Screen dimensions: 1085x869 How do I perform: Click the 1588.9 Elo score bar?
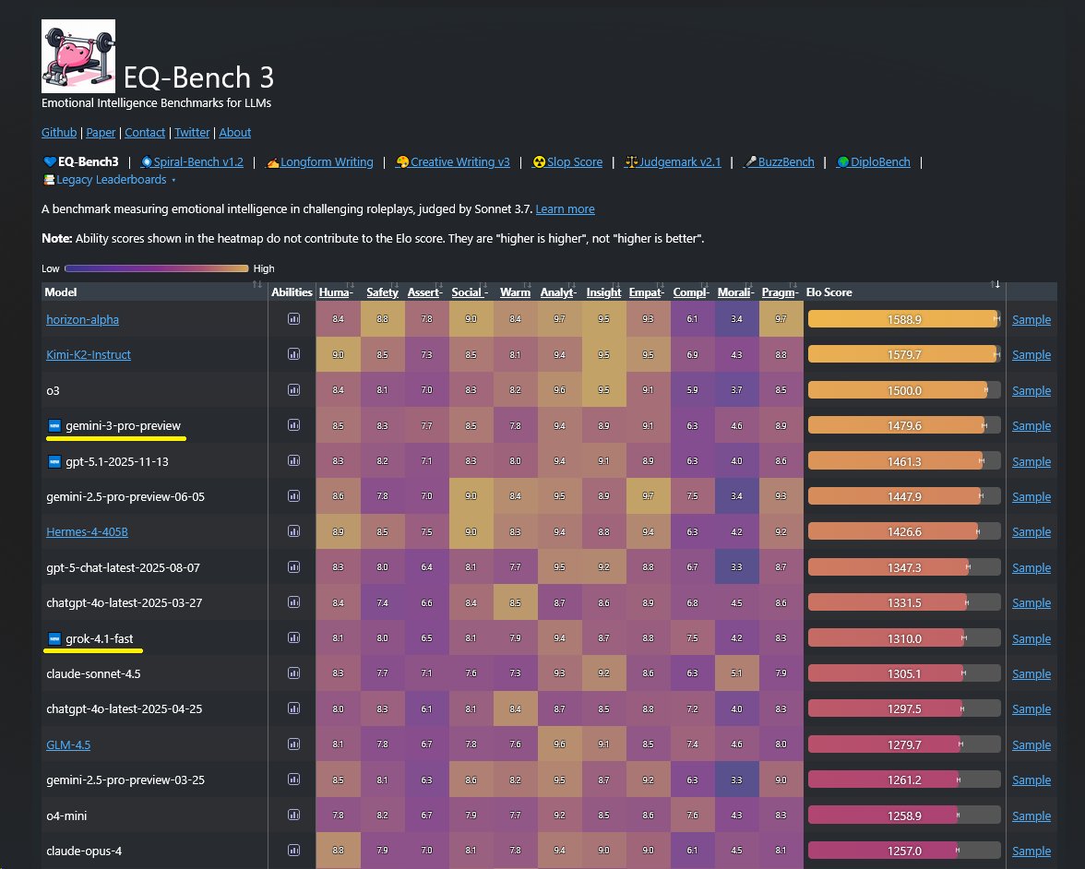904,319
